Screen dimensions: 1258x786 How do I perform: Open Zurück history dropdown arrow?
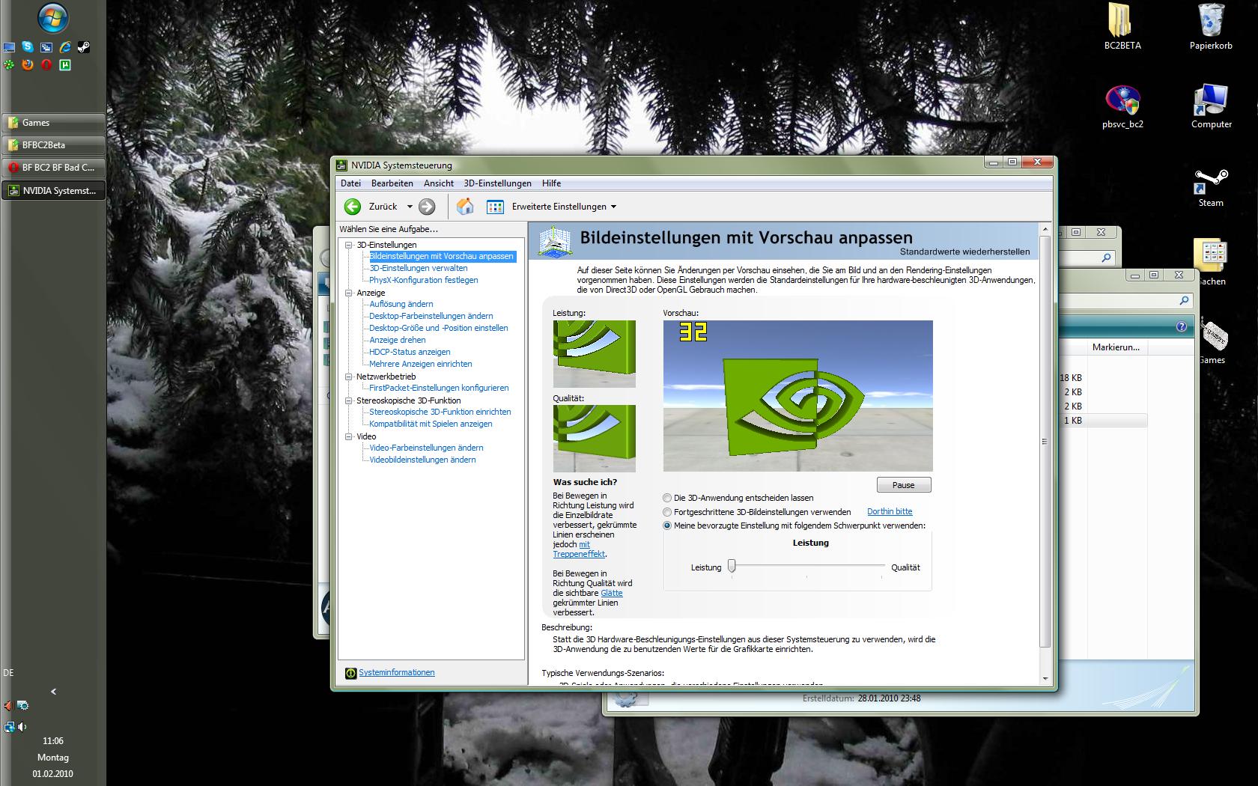410,207
